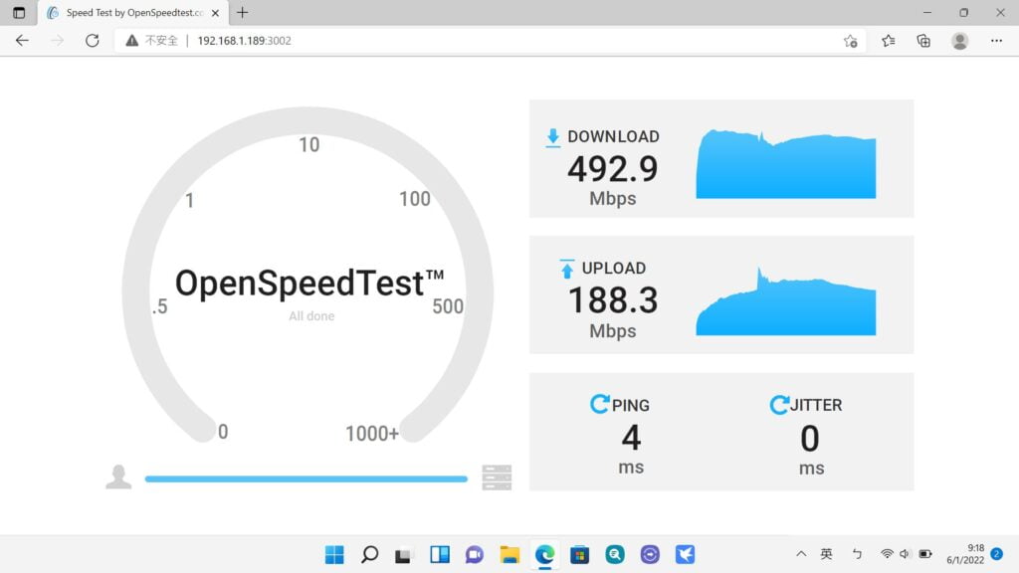Open Task View from taskbar
The width and height of the screenshot is (1019, 573).
click(x=404, y=554)
